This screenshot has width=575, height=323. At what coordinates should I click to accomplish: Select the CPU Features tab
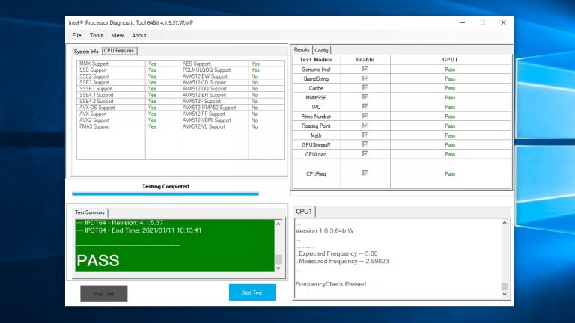(x=119, y=51)
